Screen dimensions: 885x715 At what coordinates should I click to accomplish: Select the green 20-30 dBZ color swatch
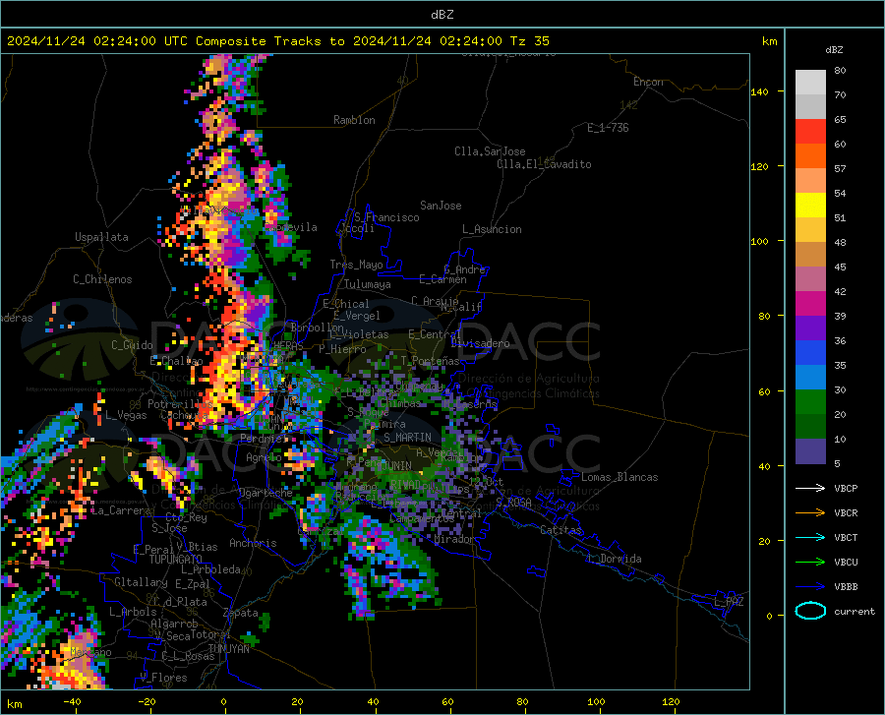(x=810, y=402)
